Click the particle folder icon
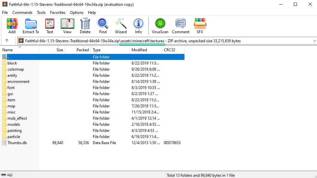Screen dimensions: 317x178 [x=4, y=137]
